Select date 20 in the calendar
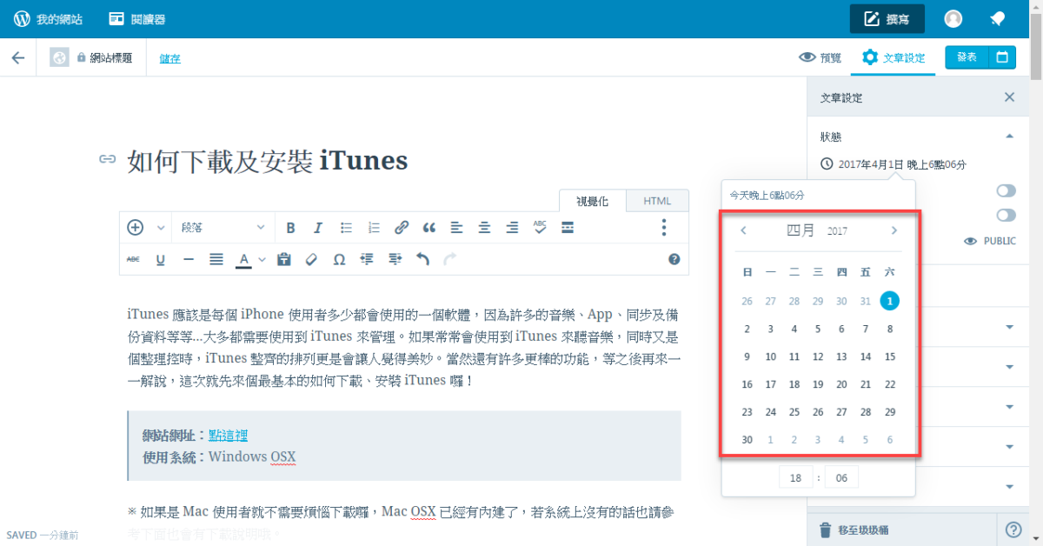Screen dimensions: 1043x546 (x=841, y=384)
